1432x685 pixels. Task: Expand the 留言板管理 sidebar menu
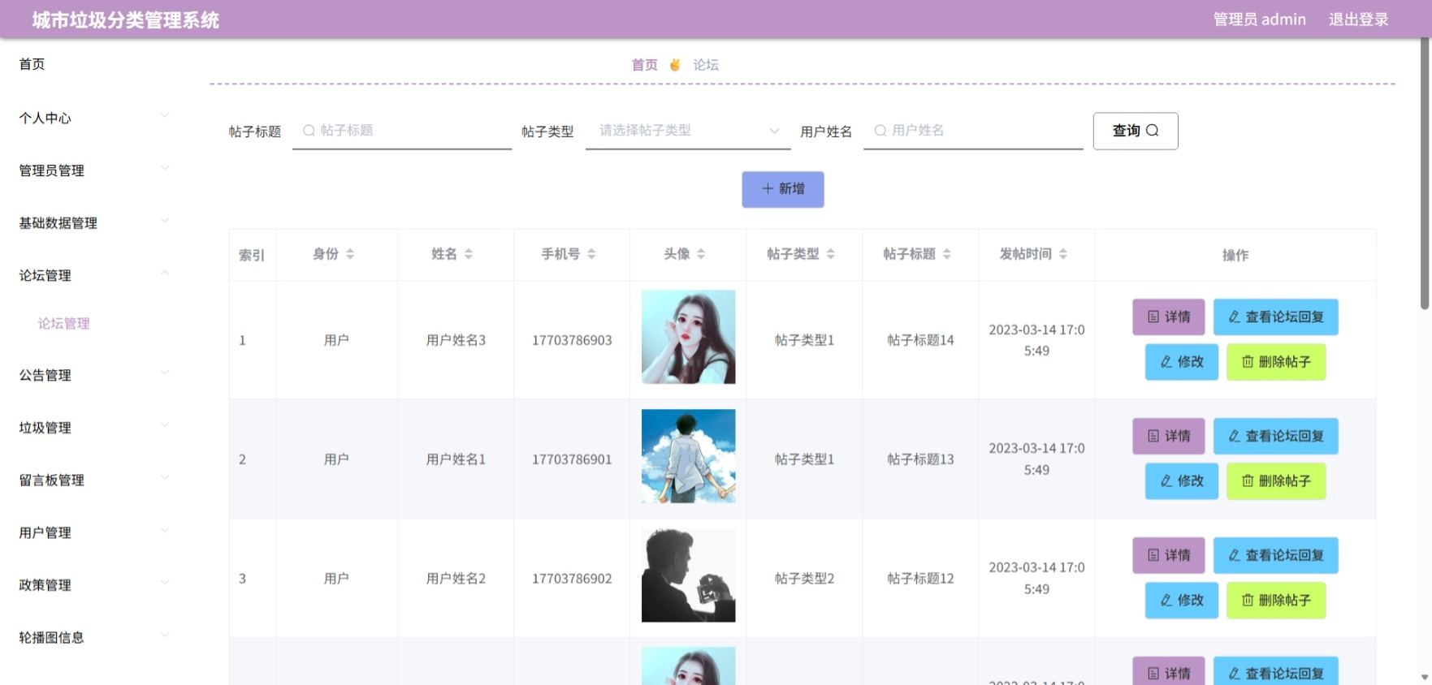(94, 480)
